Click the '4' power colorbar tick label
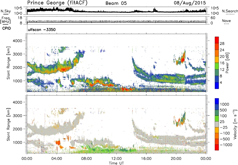 coord(221,83)
